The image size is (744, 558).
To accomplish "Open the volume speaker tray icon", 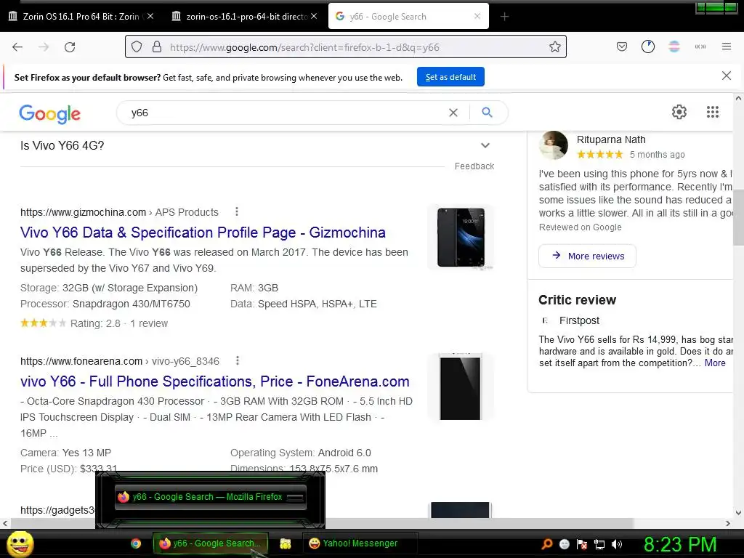I will (617, 543).
